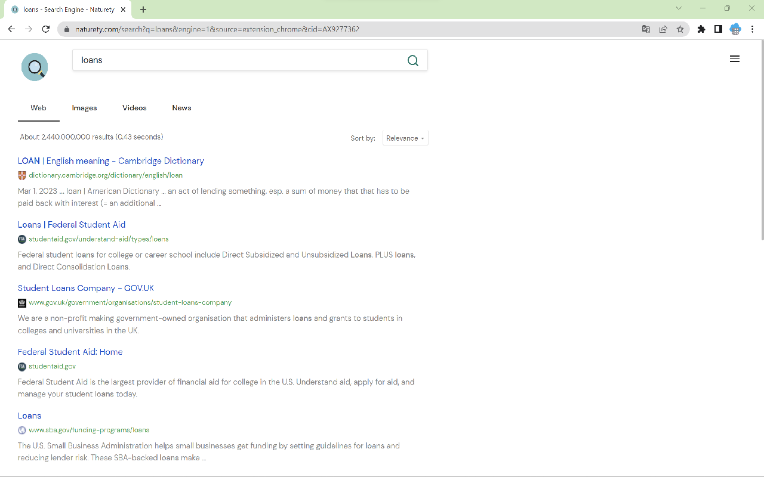Reload the page with refresh icon
Screen dimensions: 764x477
point(46,29)
